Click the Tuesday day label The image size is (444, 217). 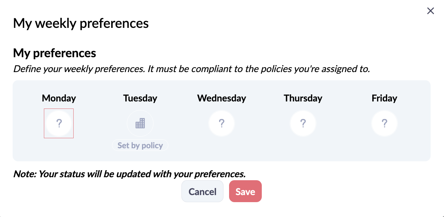[140, 98]
